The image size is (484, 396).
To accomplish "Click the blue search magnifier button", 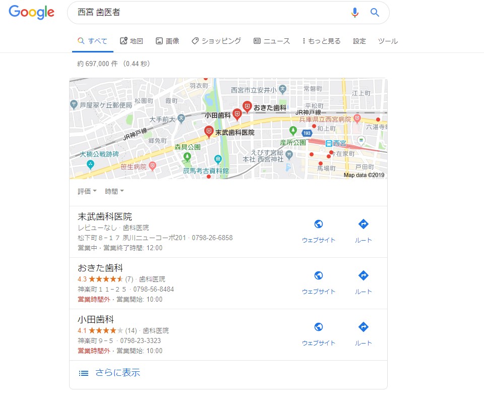I will click(375, 12).
